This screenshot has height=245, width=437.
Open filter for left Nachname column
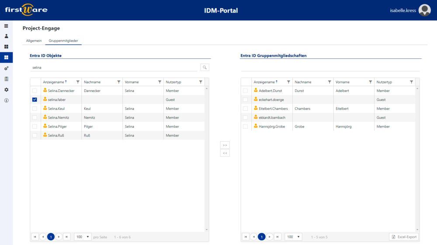pyautogui.click(x=119, y=82)
